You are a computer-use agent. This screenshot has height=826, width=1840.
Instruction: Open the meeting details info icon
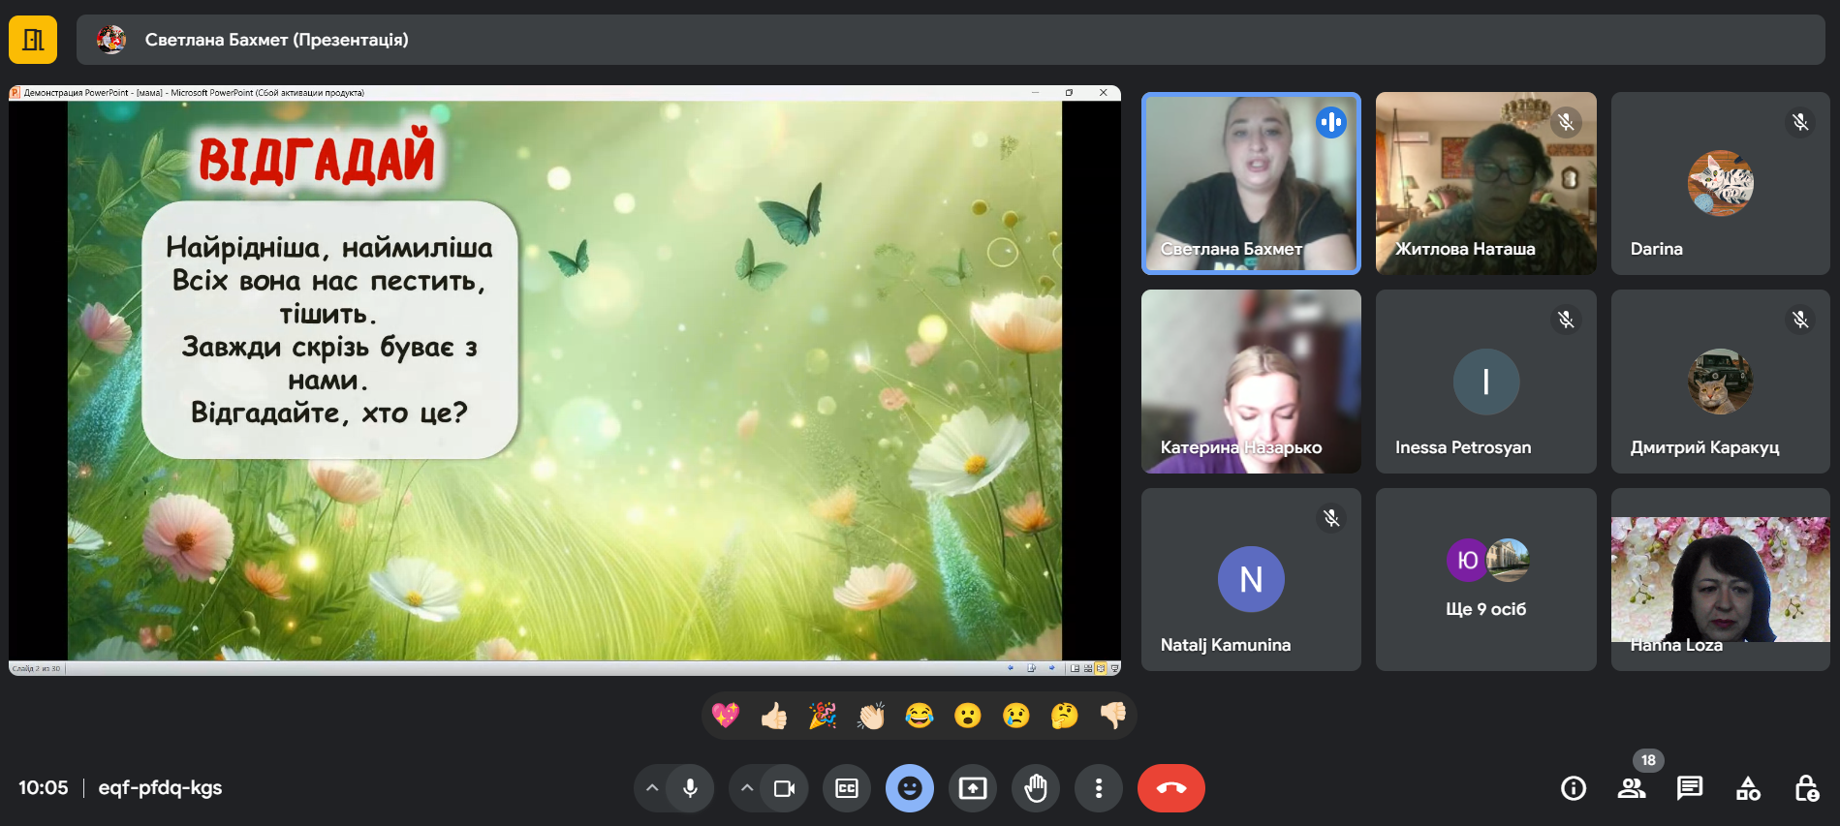[x=1574, y=788]
